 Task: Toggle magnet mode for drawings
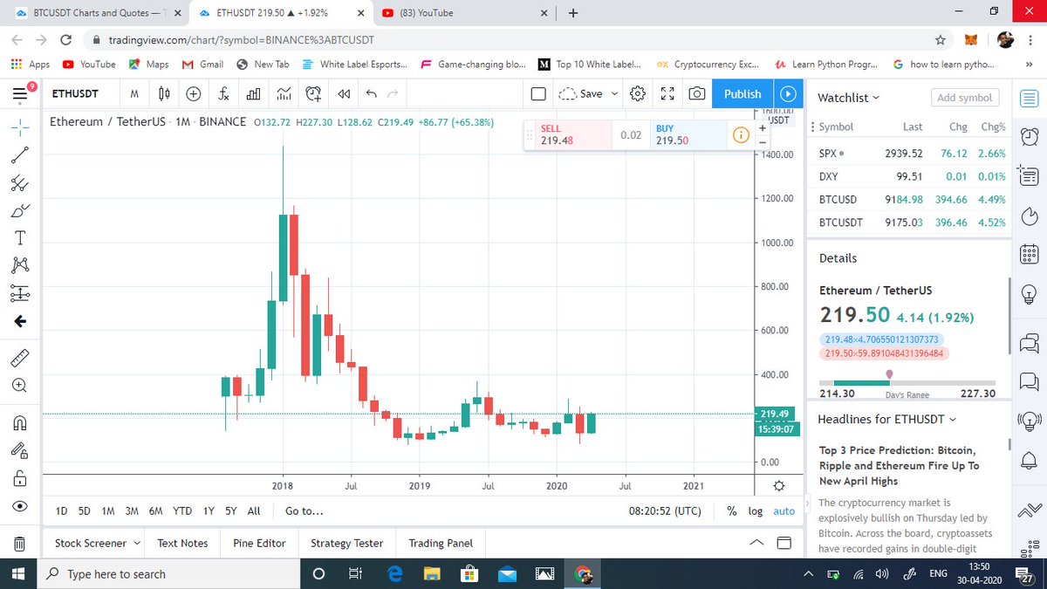(20, 421)
